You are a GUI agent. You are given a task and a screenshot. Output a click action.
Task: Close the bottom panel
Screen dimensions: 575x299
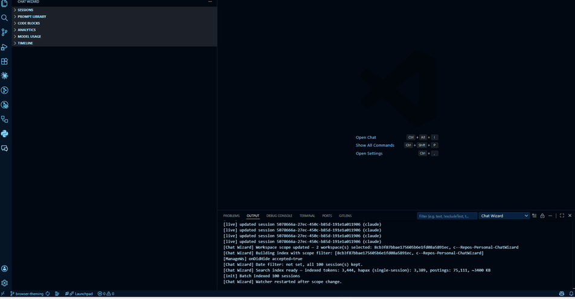[x=570, y=216]
